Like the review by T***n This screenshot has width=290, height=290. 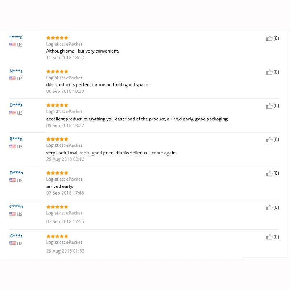pyautogui.click(x=269, y=38)
